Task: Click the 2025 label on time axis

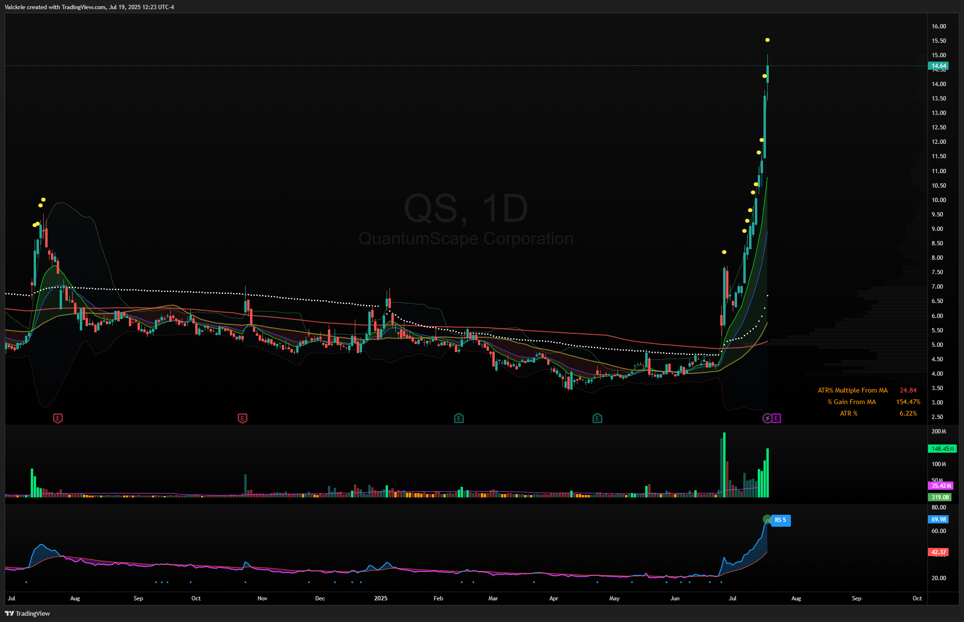Action: [x=380, y=598]
